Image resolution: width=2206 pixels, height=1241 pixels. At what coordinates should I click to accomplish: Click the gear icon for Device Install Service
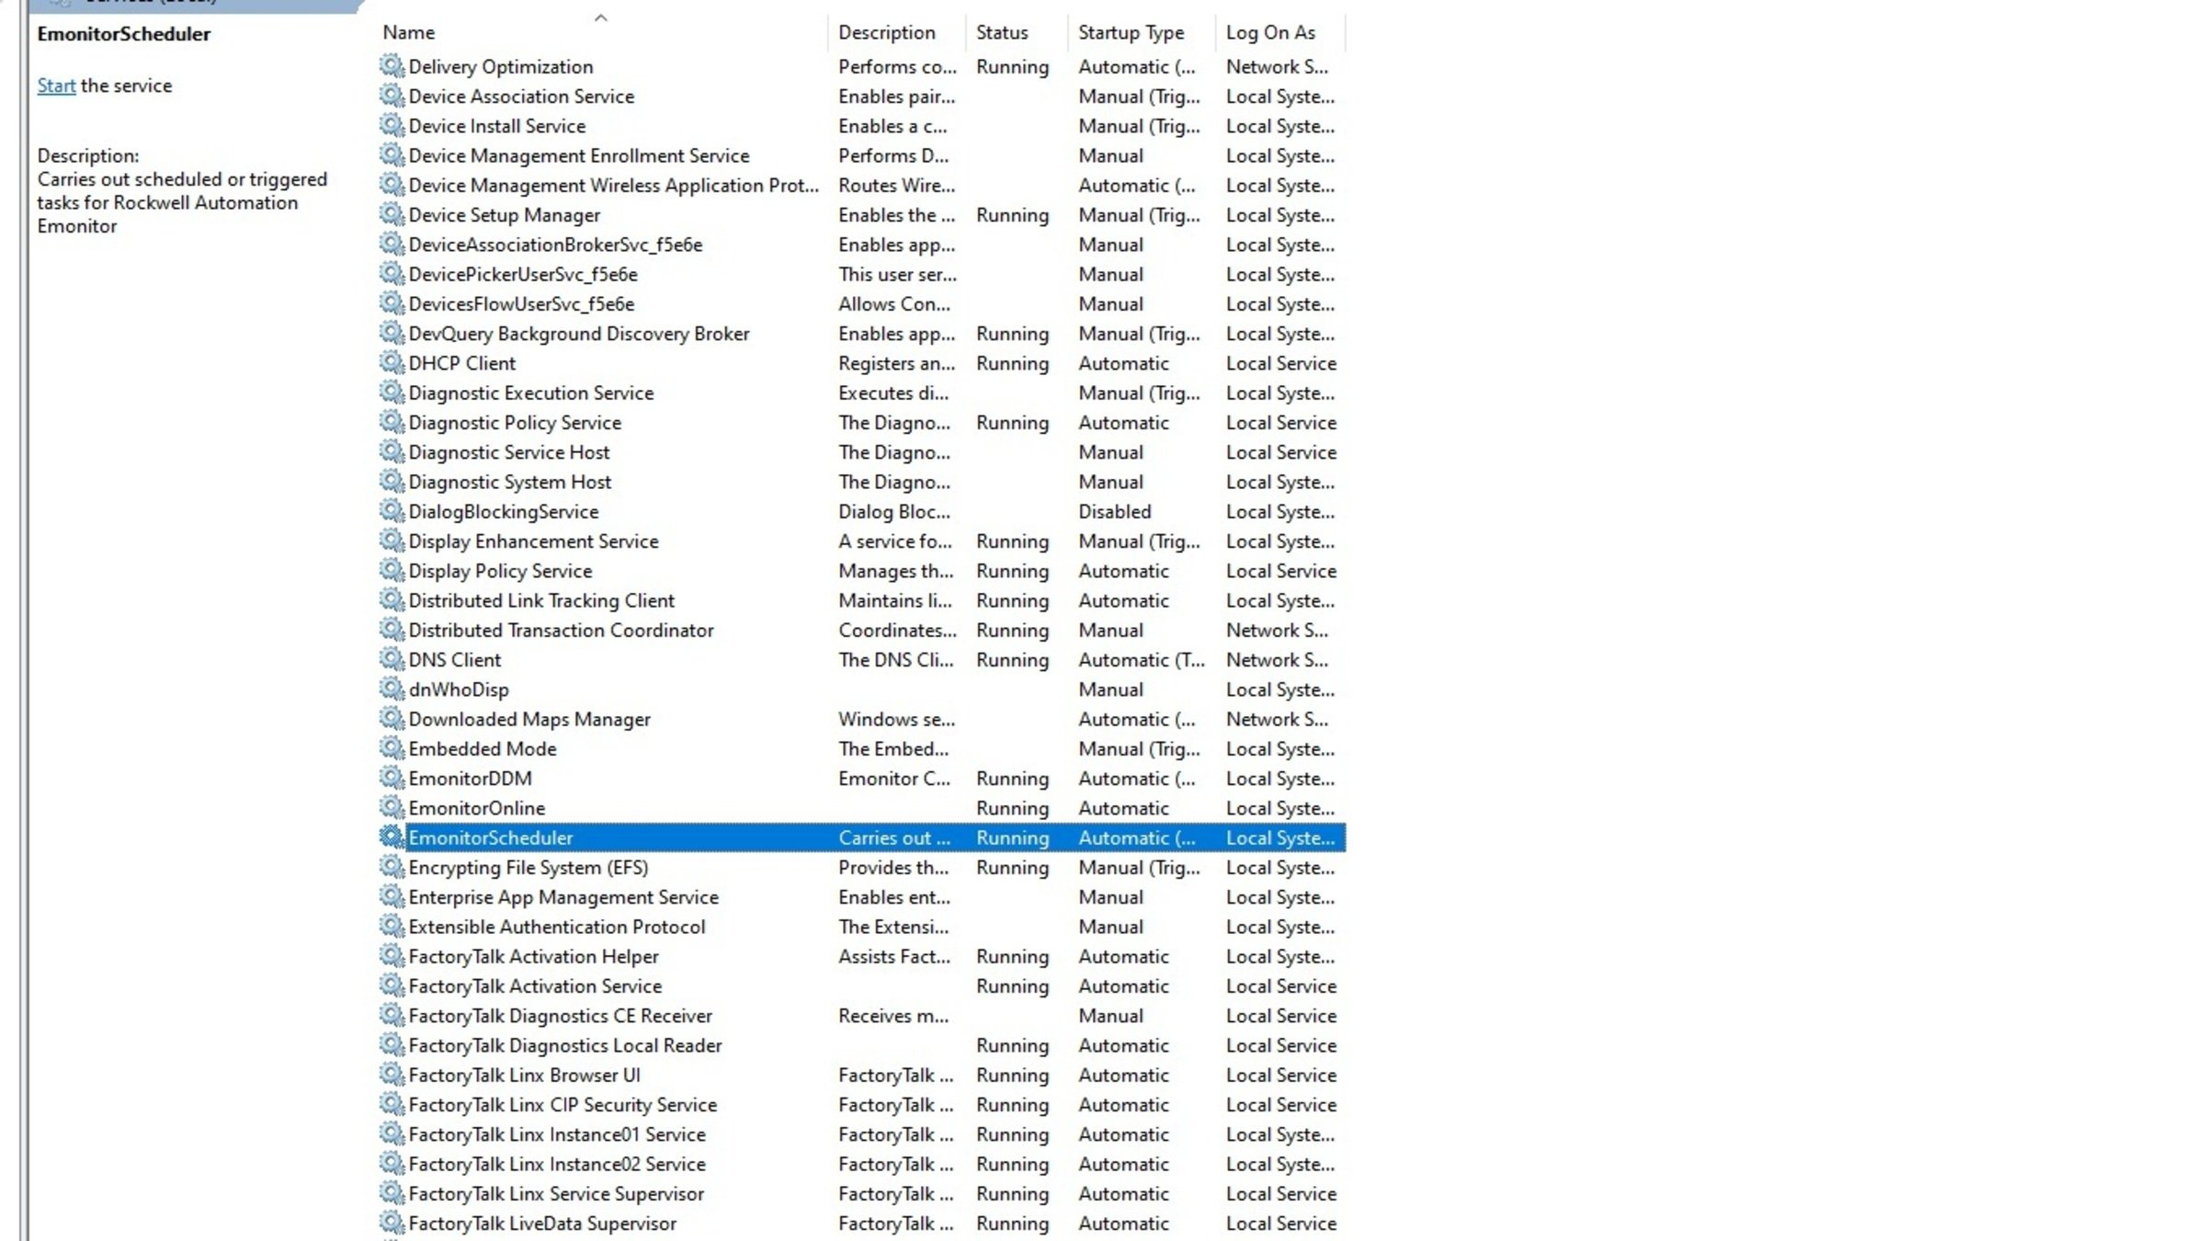click(x=392, y=125)
